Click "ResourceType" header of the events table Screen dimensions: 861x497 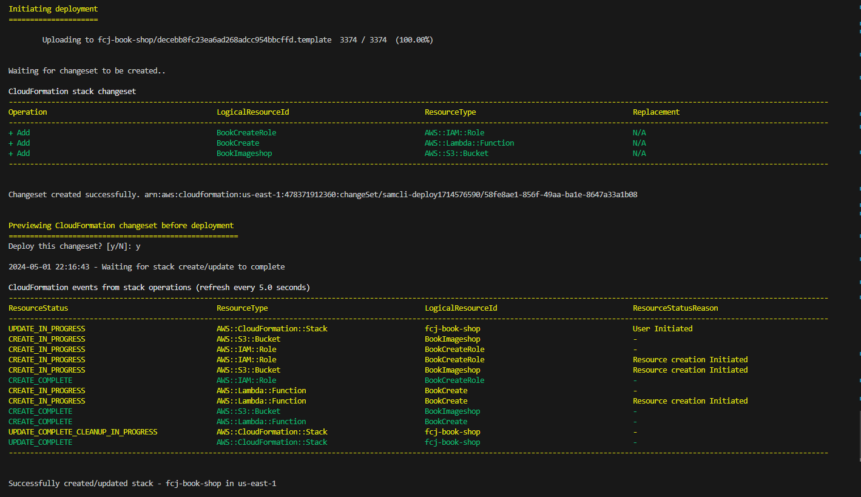[242, 308]
